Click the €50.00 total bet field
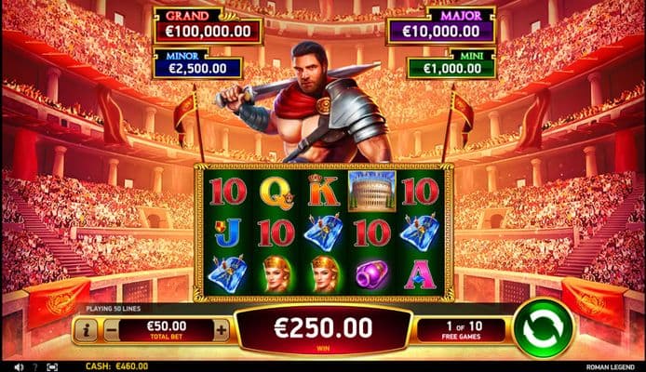Screen dimensions: 646x372 (x=167, y=330)
